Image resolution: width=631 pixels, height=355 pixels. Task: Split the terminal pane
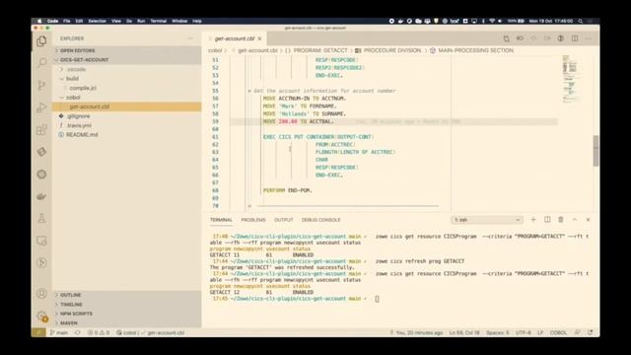[x=547, y=220]
